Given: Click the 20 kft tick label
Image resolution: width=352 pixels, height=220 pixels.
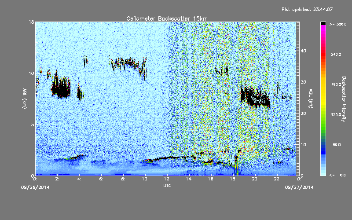Looking at the screenshot, I should [x=303, y=113].
